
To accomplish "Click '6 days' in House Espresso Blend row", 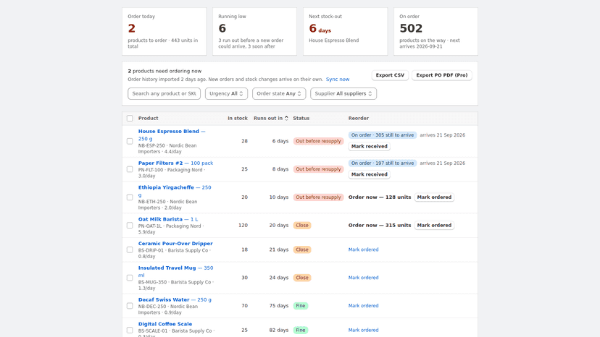I will coord(280,141).
